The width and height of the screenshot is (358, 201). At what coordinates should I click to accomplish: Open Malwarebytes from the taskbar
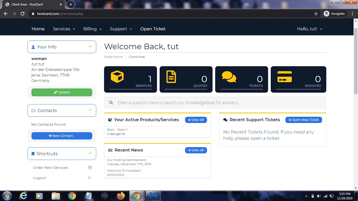coord(153,196)
